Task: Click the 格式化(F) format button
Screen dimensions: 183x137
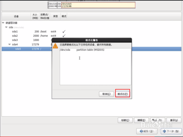Action: pos(123,94)
